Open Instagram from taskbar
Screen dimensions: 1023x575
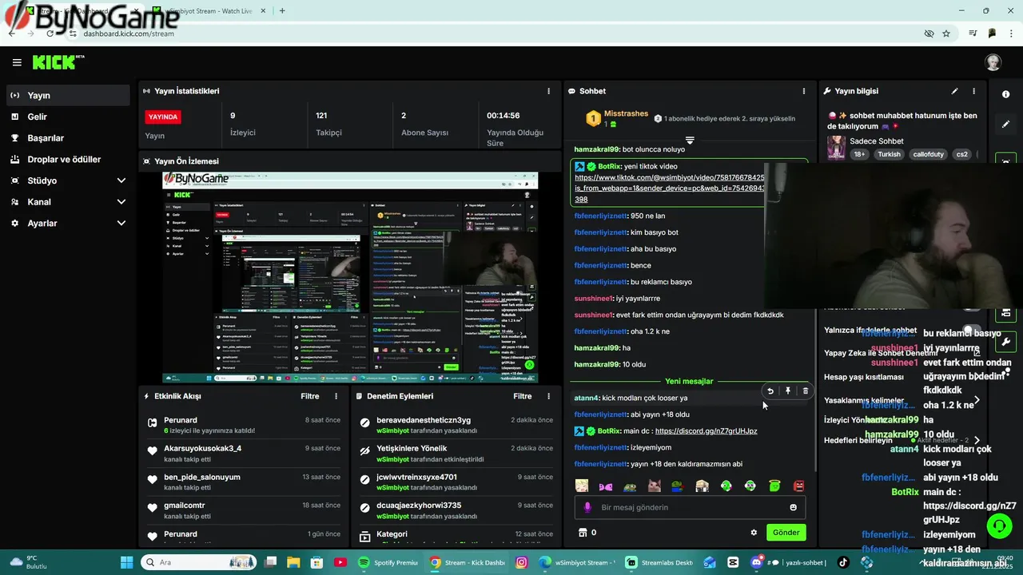pyautogui.click(x=522, y=562)
